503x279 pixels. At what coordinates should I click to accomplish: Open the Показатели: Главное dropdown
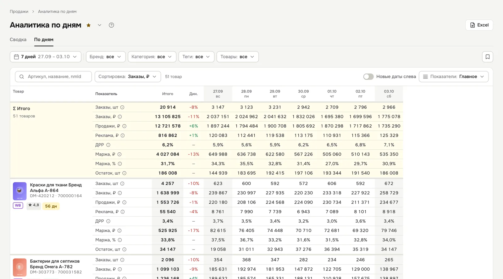(x=454, y=76)
